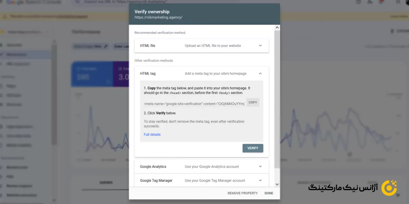
Task: Expand the Google Tag Manager chevron
Action: click(260, 181)
